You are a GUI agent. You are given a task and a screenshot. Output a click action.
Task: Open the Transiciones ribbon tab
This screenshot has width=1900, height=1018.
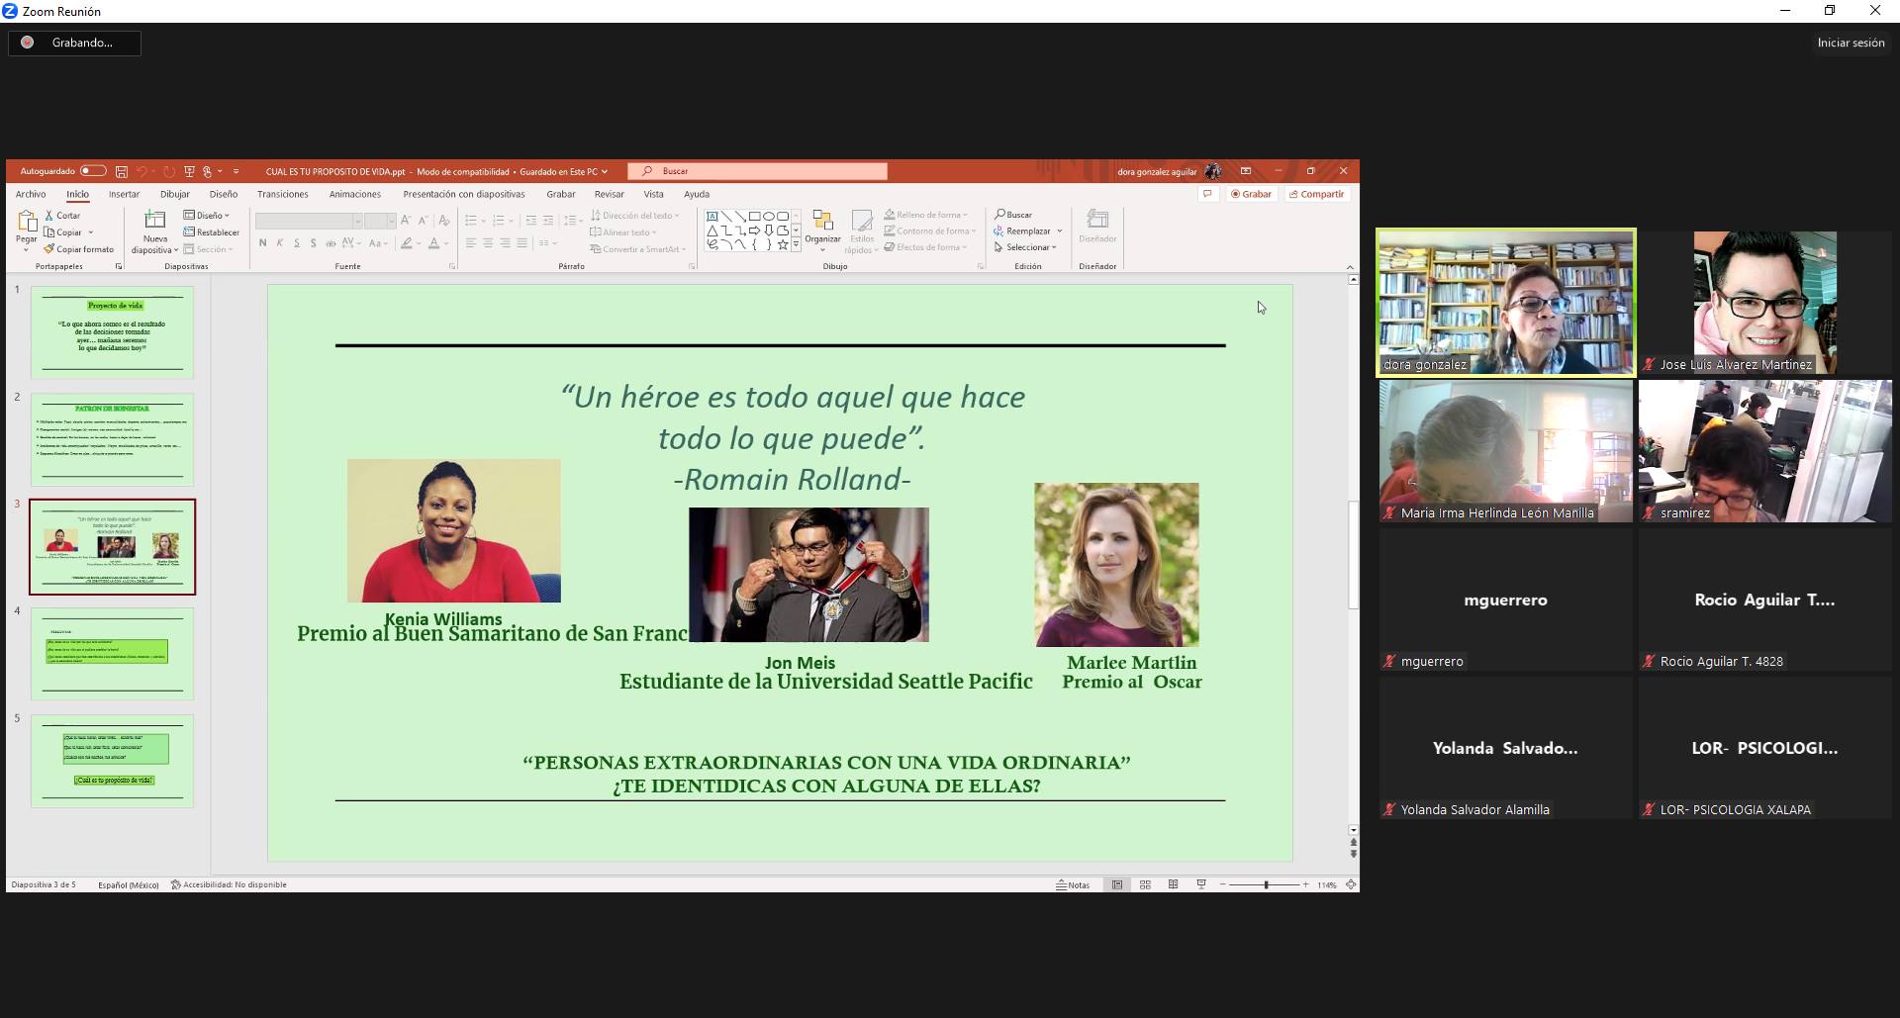282,194
